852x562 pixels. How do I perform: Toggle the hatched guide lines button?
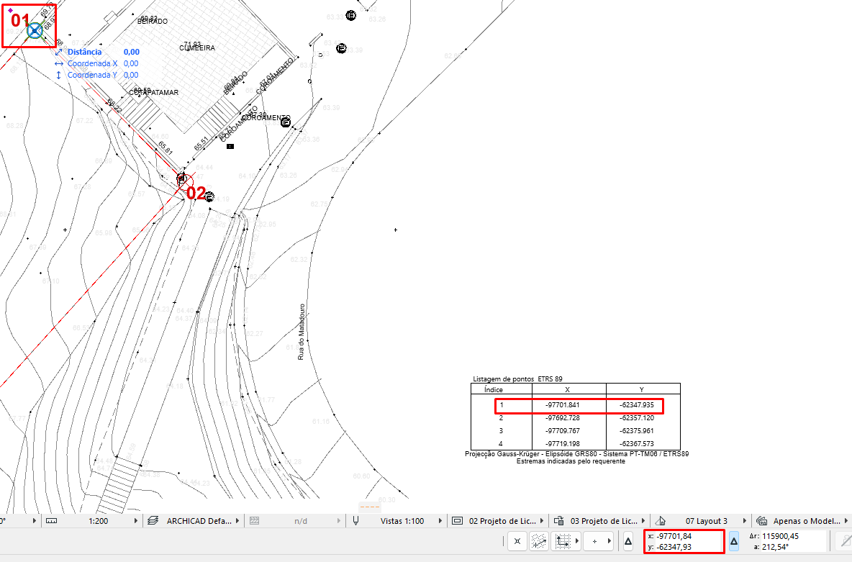coord(538,540)
